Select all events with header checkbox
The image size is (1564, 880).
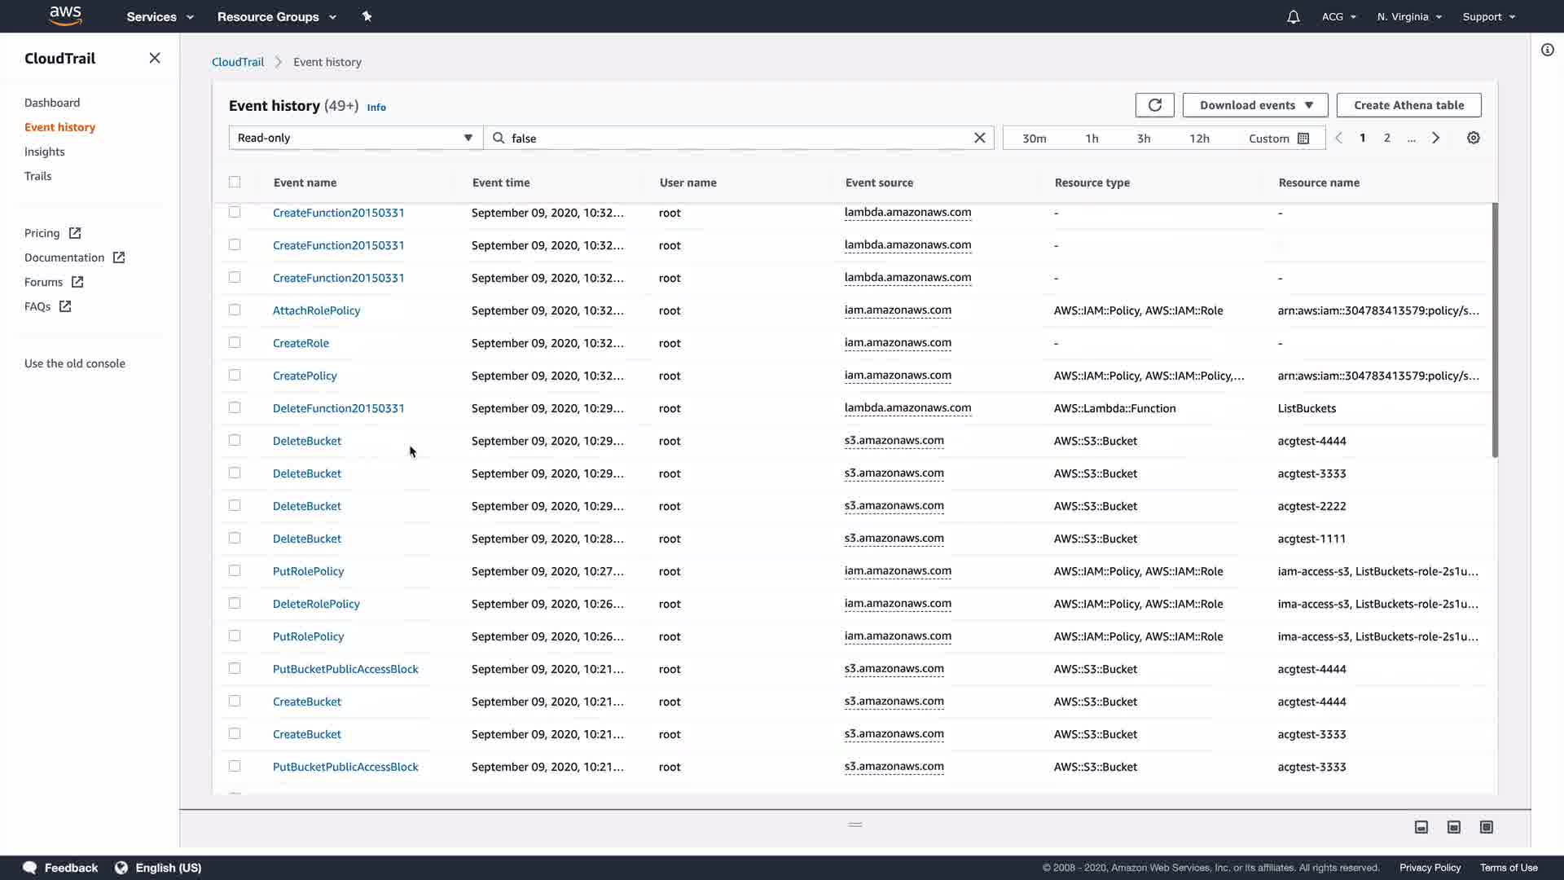coord(235,183)
